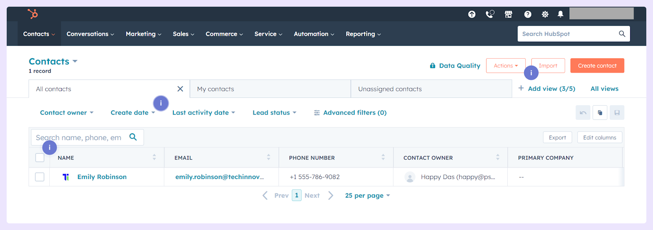Focus the Search HubSpot field
This screenshot has height=230, width=653.
[x=573, y=34]
